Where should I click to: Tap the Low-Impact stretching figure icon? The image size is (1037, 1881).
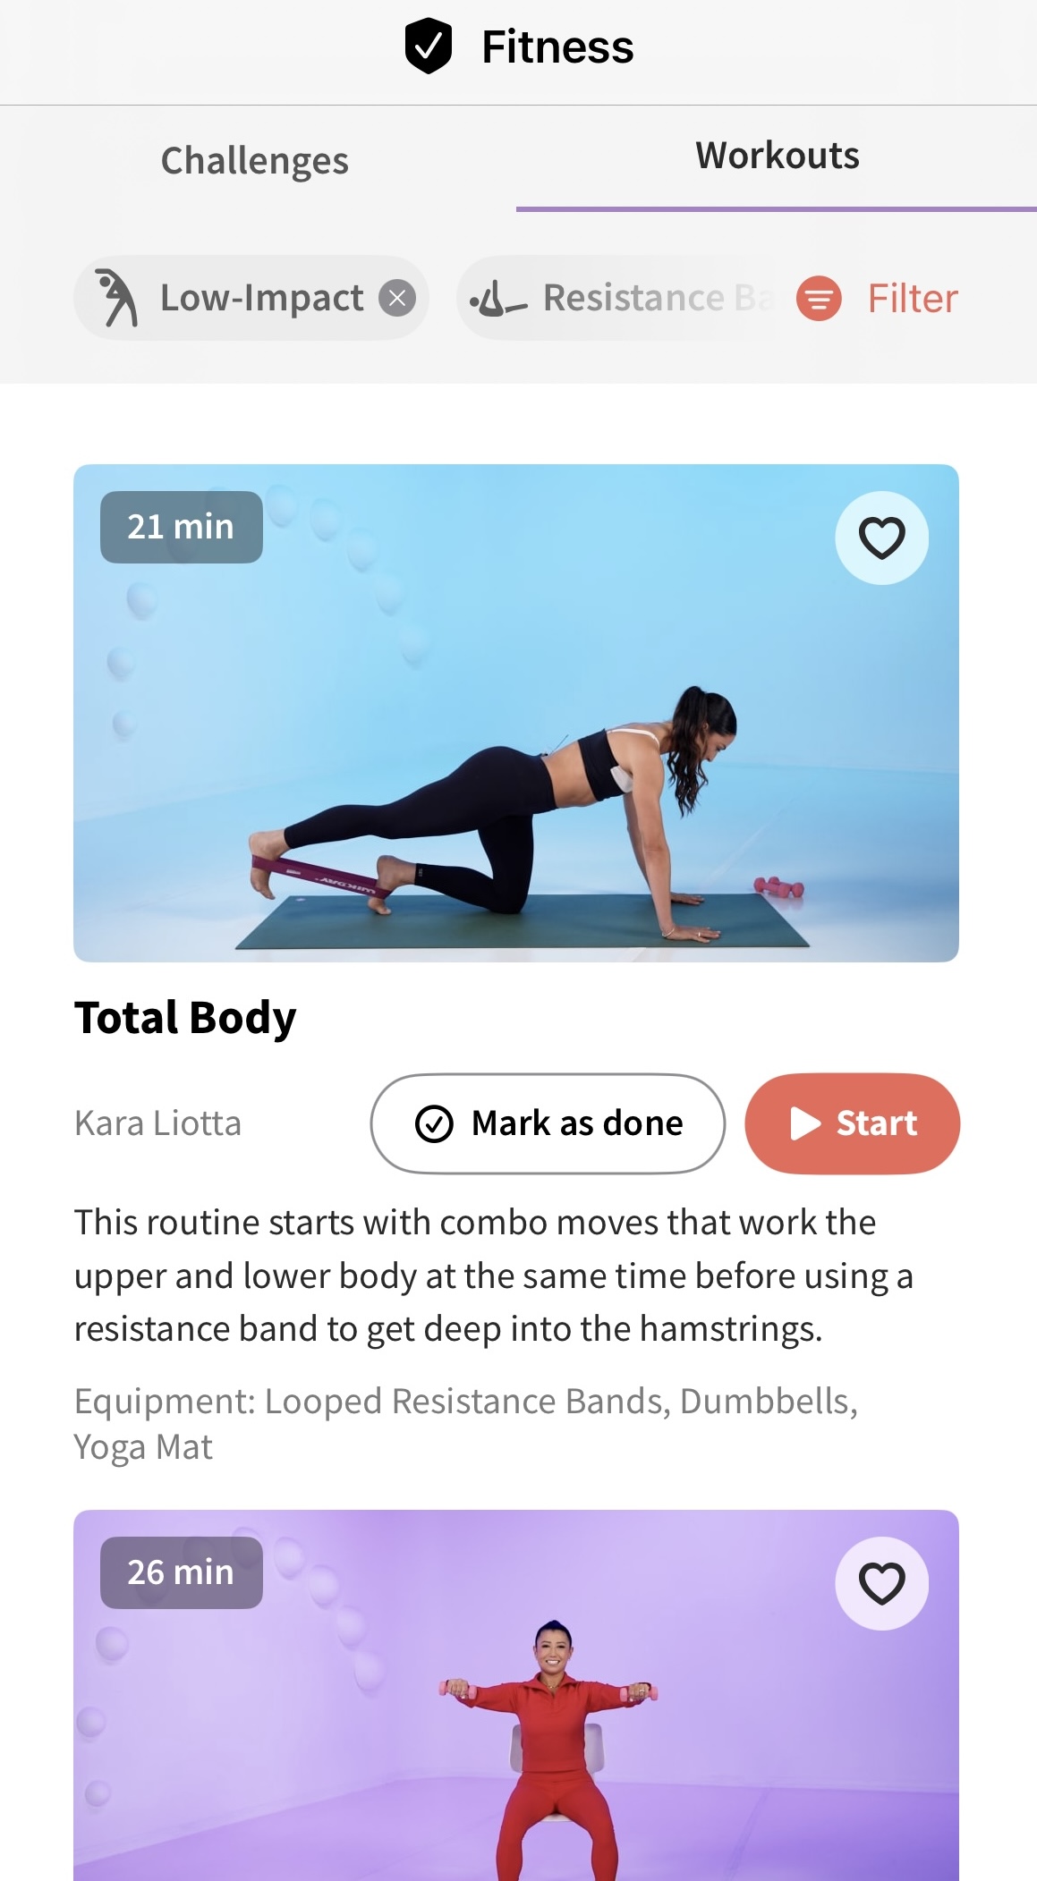click(116, 298)
